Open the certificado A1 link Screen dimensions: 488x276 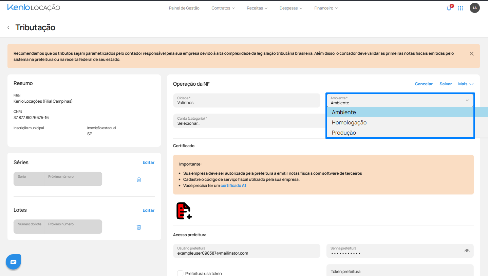(x=233, y=186)
